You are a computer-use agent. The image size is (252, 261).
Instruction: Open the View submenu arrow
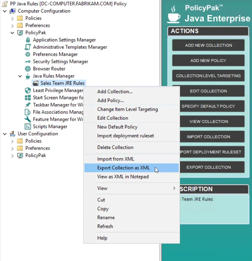click(174, 188)
